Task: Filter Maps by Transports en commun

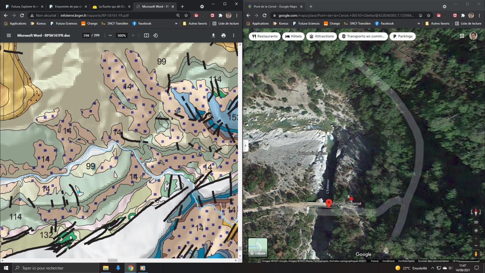Action: [x=363, y=36]
